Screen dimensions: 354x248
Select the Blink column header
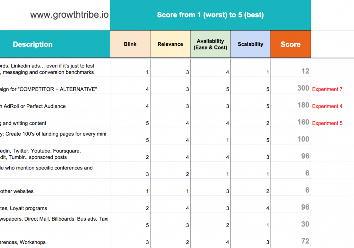(x=130, y=44)
